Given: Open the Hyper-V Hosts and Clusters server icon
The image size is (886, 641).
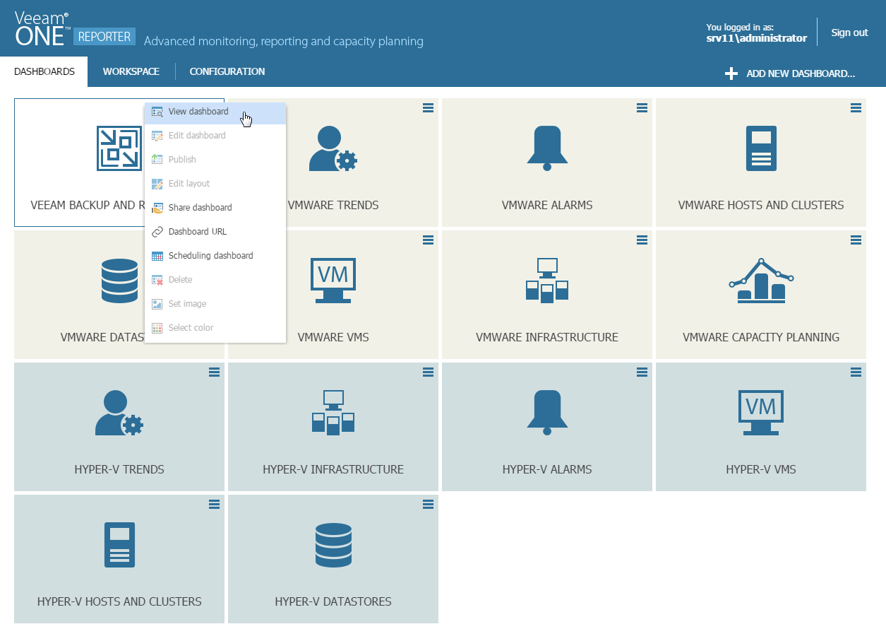Looking at the screenshot, I should [x=119, y=545].
